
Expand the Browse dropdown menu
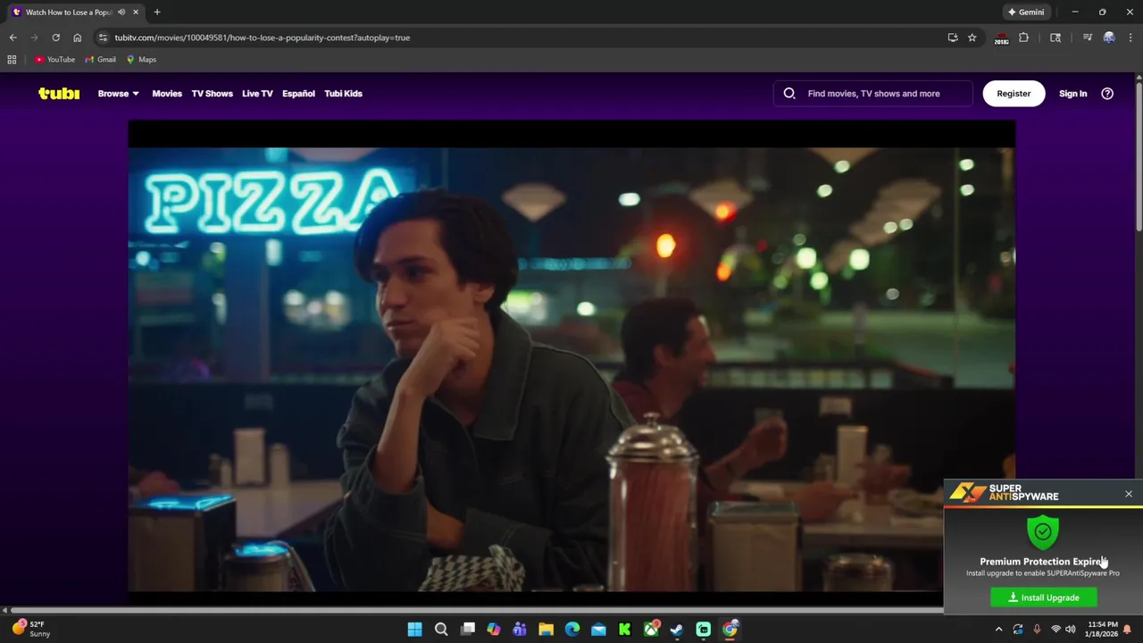click(119, 93)
